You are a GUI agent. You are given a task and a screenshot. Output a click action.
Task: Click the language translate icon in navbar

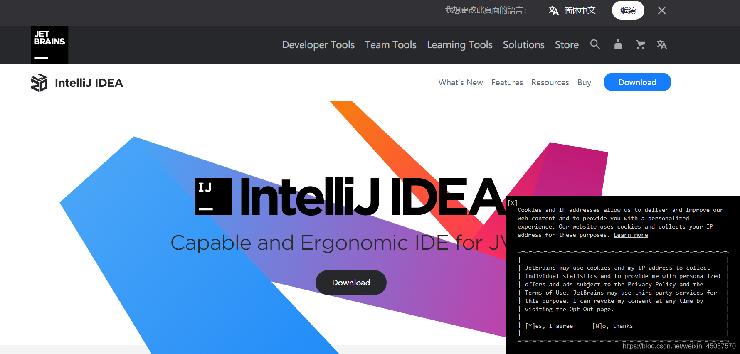coord(662,44)
